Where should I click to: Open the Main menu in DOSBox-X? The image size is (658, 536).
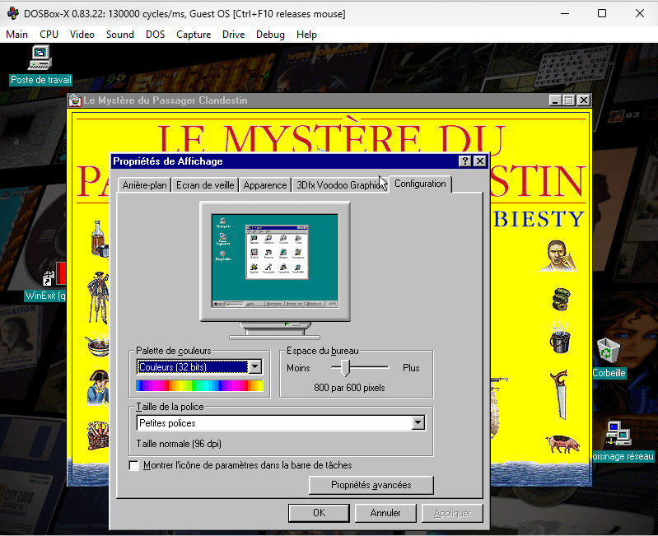point(16,35)
